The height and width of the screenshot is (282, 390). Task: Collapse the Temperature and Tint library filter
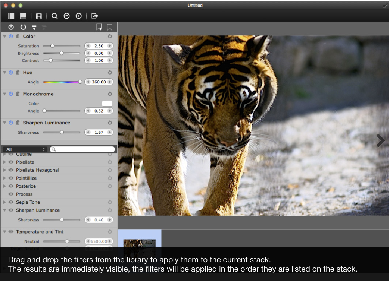pos(4,232)
